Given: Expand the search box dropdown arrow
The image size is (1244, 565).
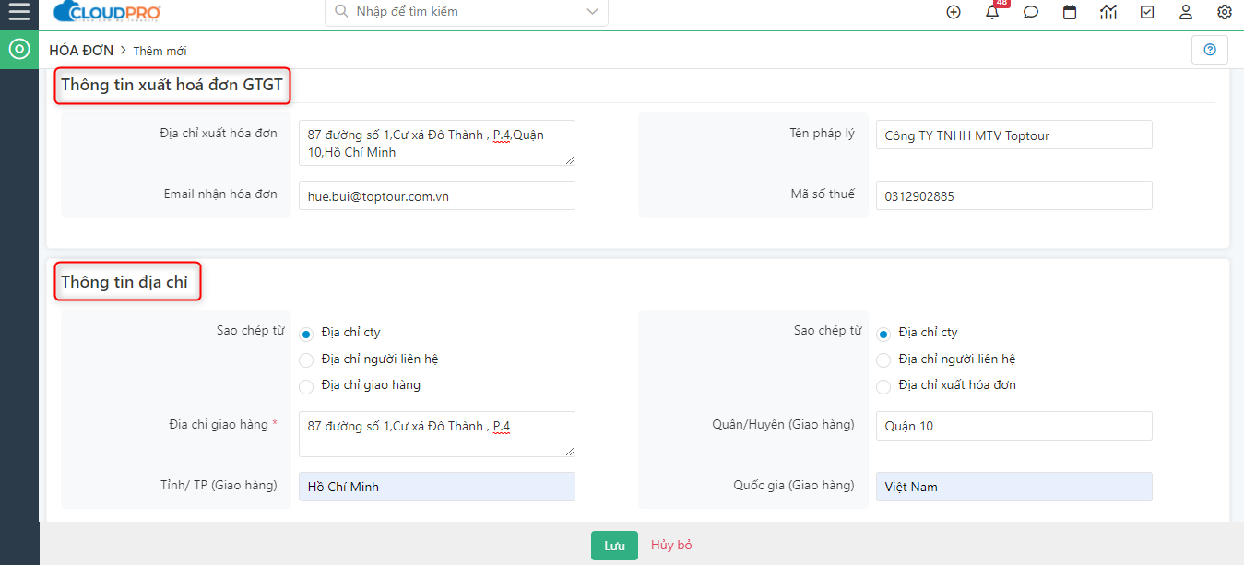Looking at the screenshot, I should coord(592,12).
